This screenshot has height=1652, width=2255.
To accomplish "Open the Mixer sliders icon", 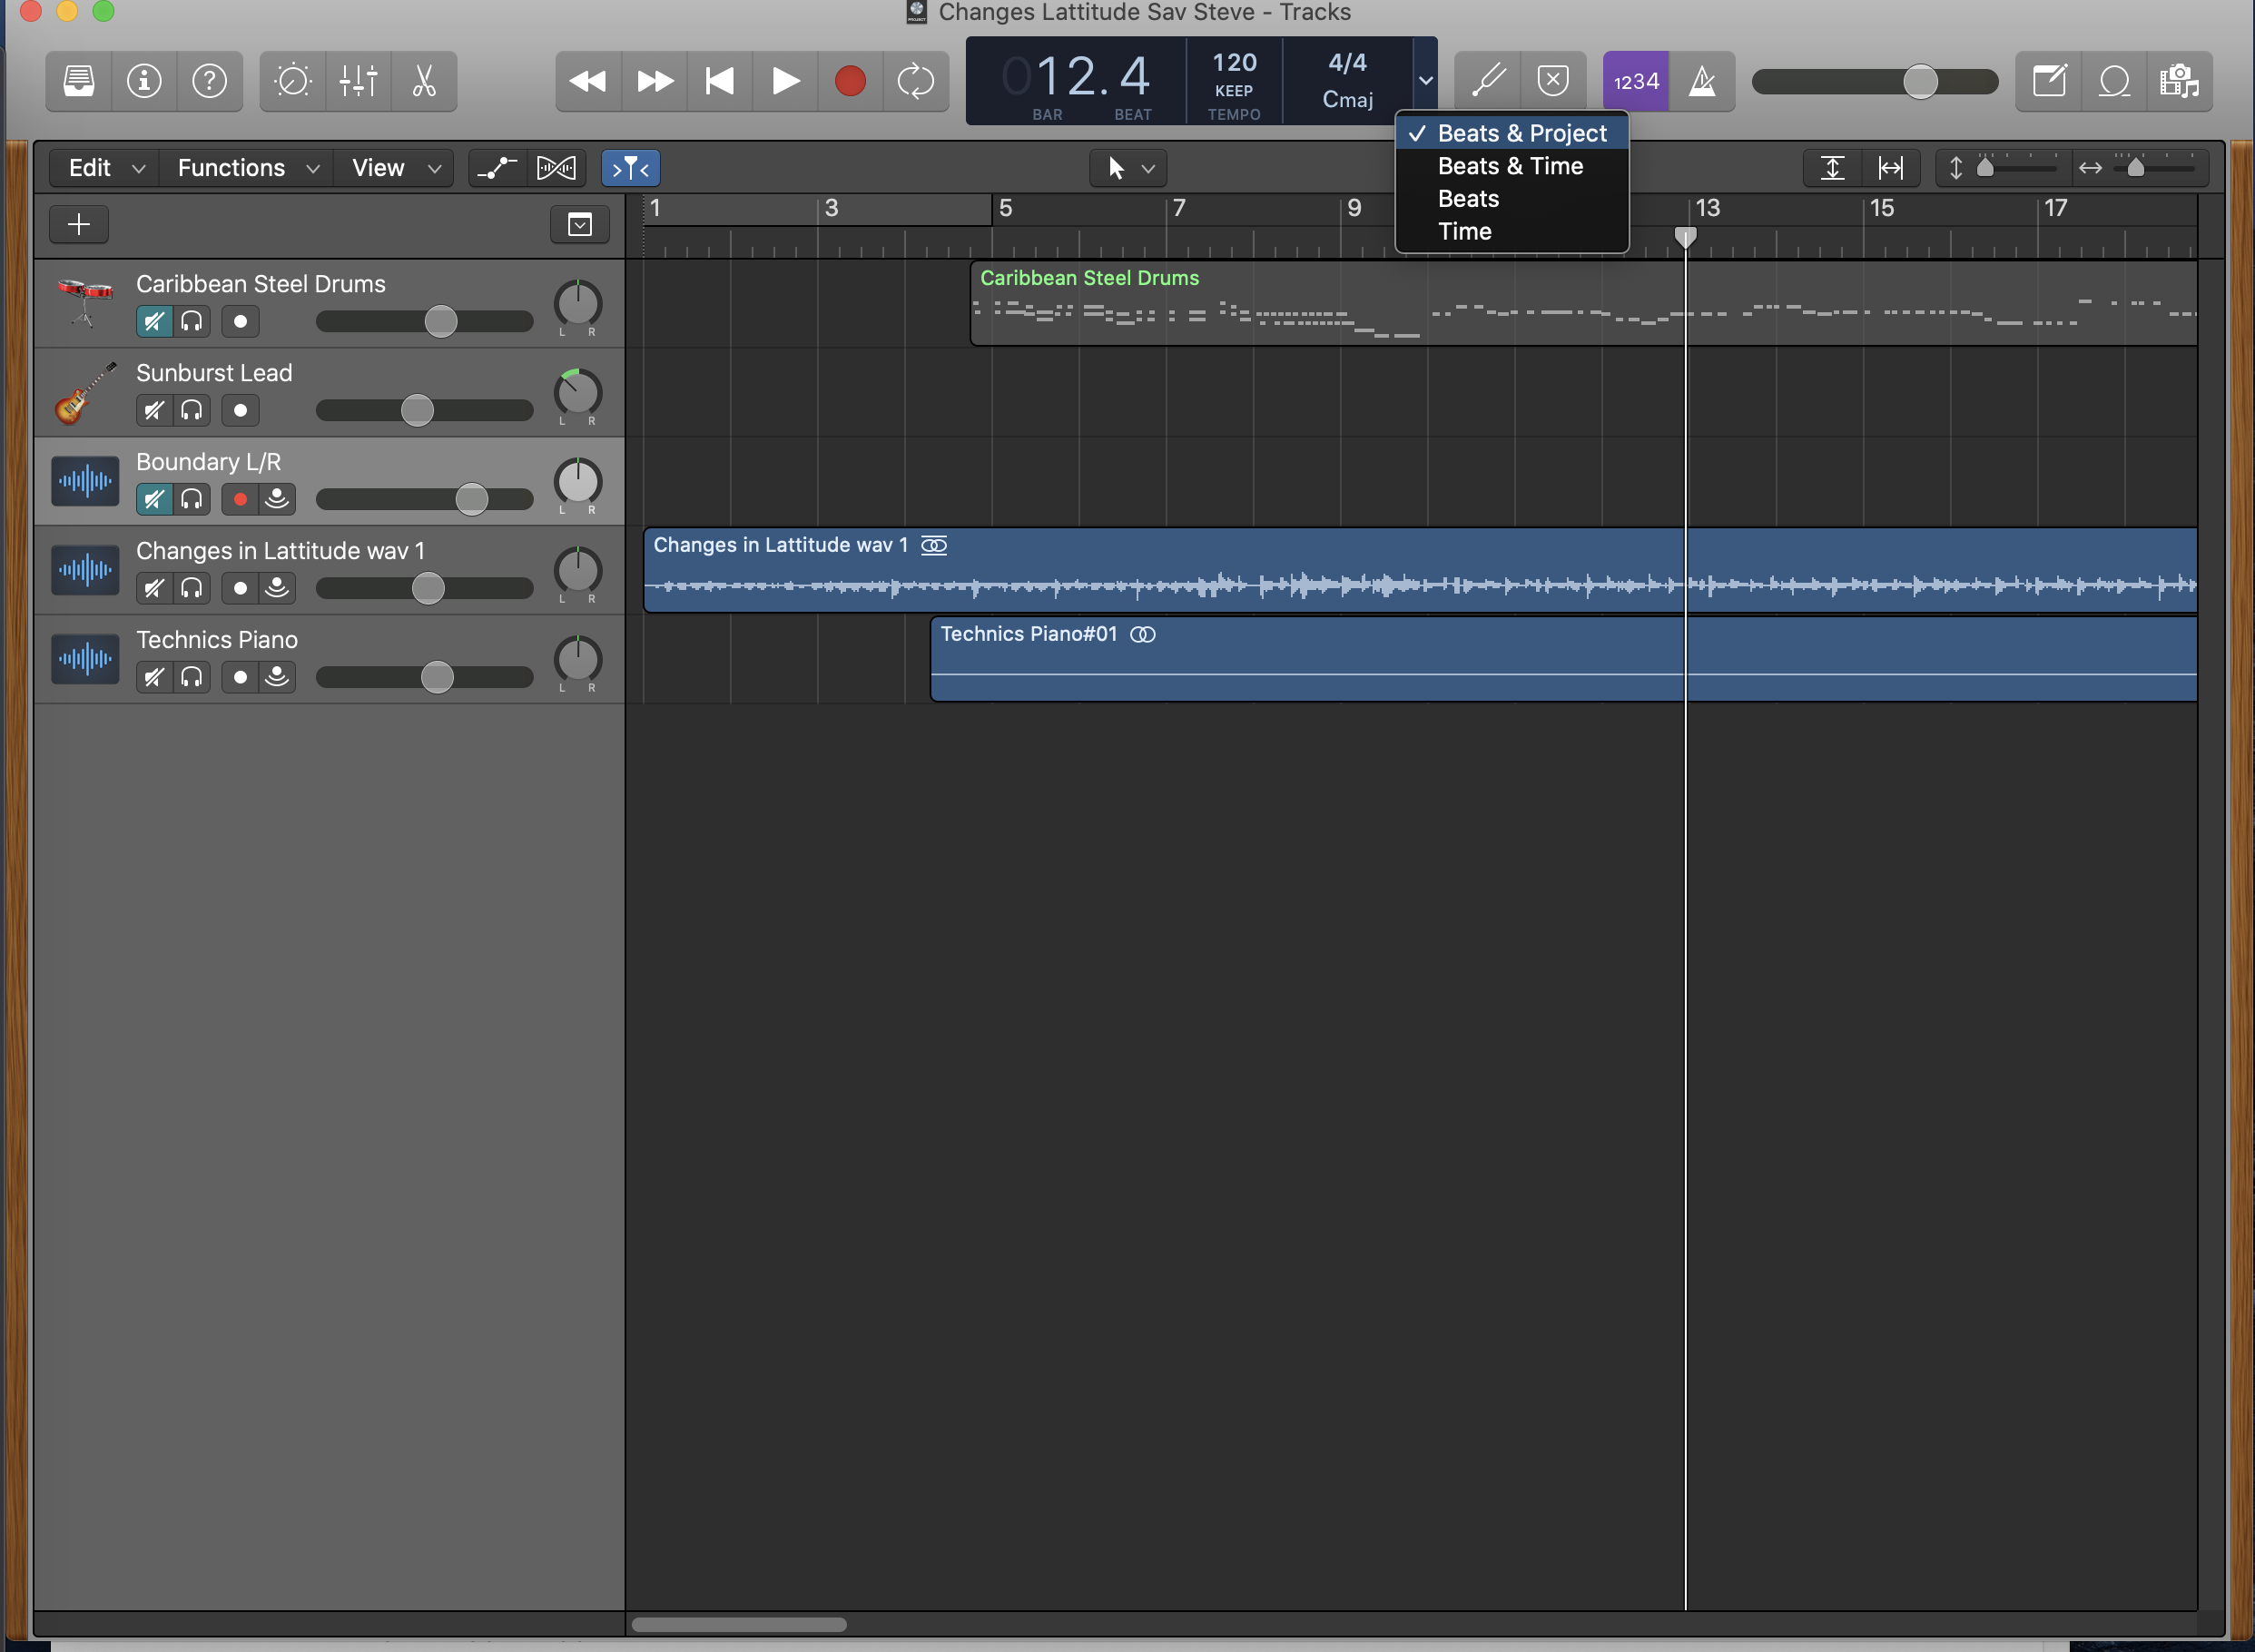I will [358, 81].
